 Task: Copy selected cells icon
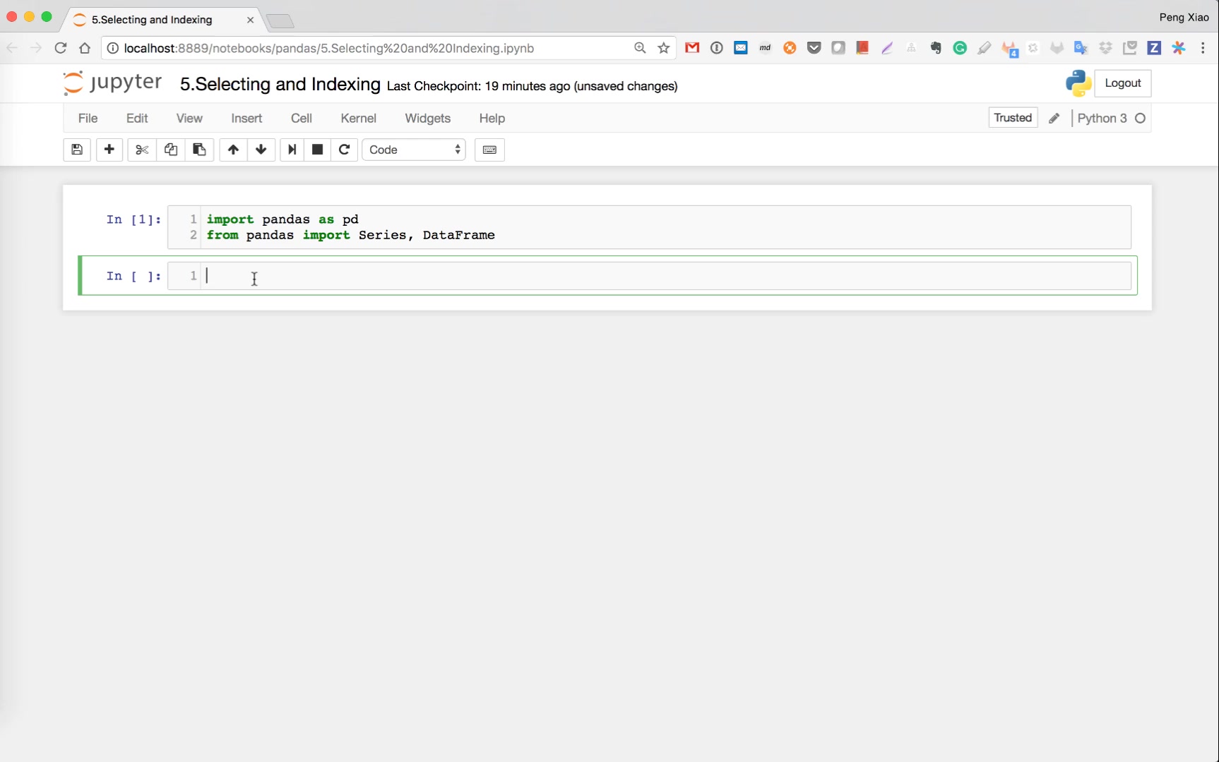pyautogui.click(x=171, y=150)
